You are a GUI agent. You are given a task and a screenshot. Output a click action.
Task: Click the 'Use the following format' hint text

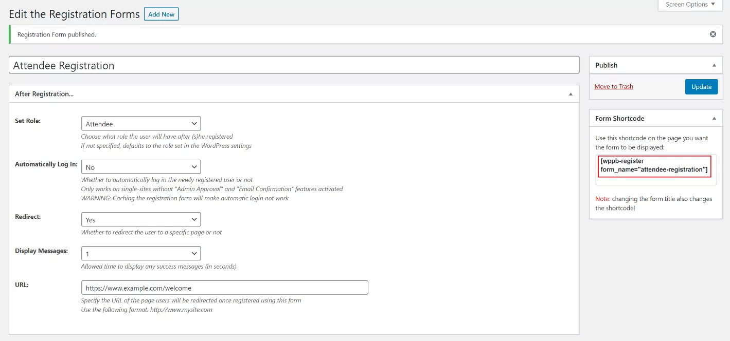147,310
